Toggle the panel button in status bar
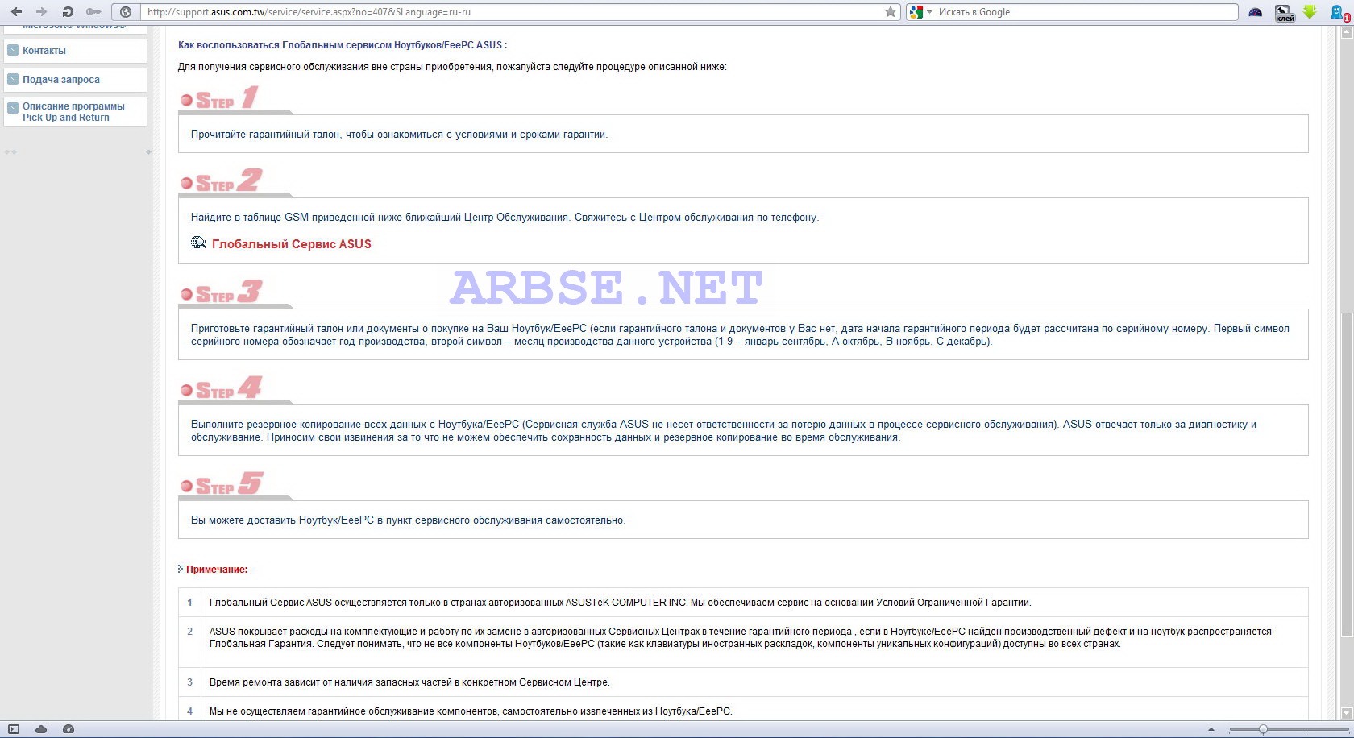 pos(14,729)
